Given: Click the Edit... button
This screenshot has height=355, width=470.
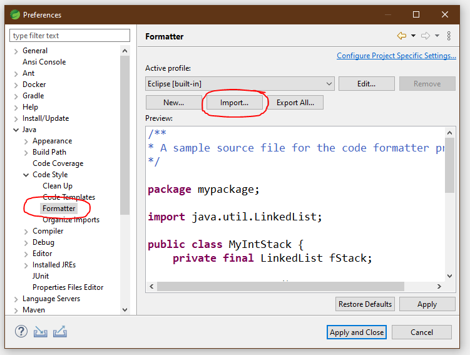Looking at the screenshot, I should tap(366, 84).
